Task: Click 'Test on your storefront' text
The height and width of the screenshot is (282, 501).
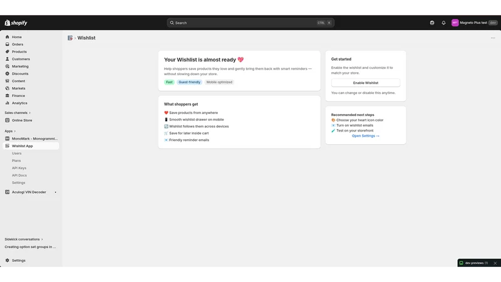Action: (354, 130)
